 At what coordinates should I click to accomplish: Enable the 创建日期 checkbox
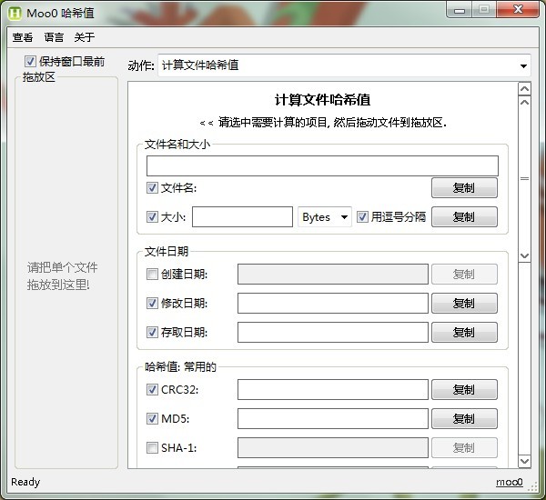pyautogui.click(x=152, y=274)
